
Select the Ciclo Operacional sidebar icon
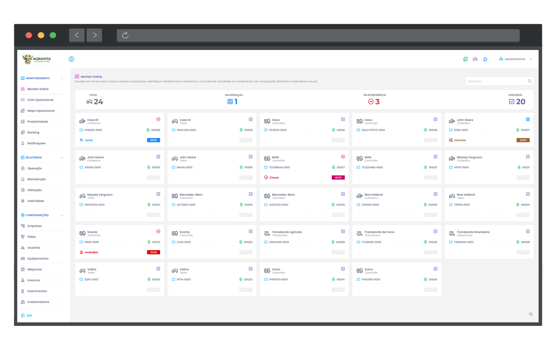[23, 100]
